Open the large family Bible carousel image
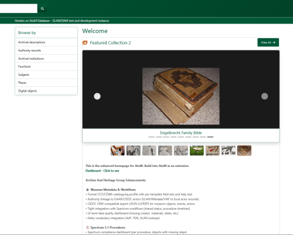The image size is (293, 235). [181, 96]
